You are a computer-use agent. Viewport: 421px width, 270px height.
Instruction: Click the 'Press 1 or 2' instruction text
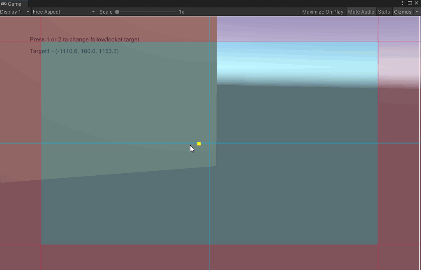[x=84, y=39]
